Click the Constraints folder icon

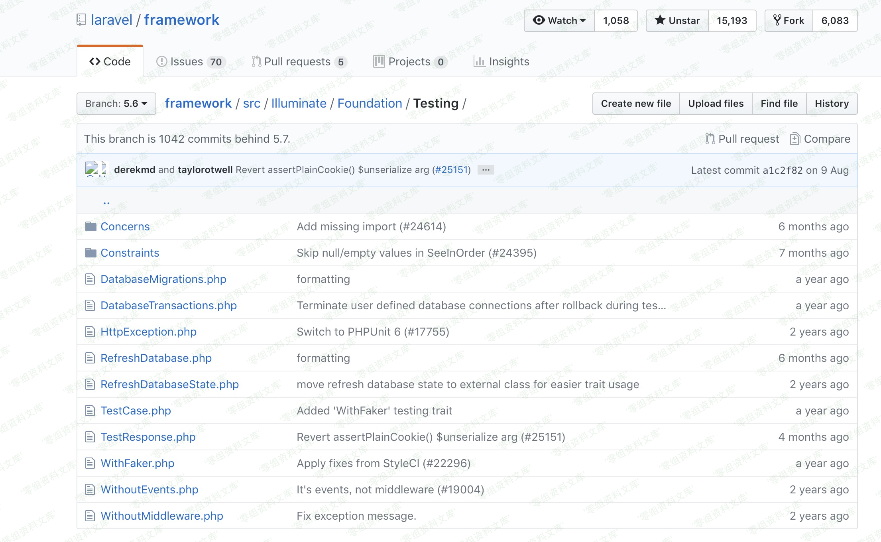[91, 253]
